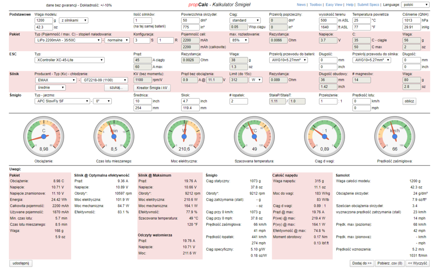Image resolution: width=434 pixels, height=268 pixels.
Task: Click the Czas lotu mieszanego gauge
Action: point(114,136)
